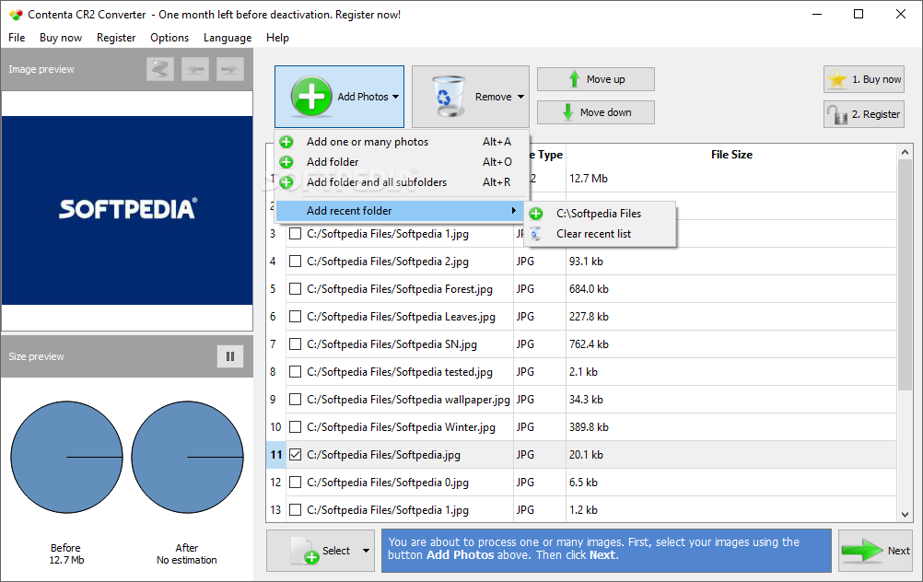This screenshot has width=923, height=582.
Task: Open the Buy now menu
Action: (61, 38)
